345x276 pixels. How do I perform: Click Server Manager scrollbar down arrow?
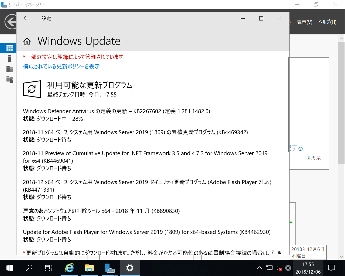pyautogui.click(x=341, y=257)
